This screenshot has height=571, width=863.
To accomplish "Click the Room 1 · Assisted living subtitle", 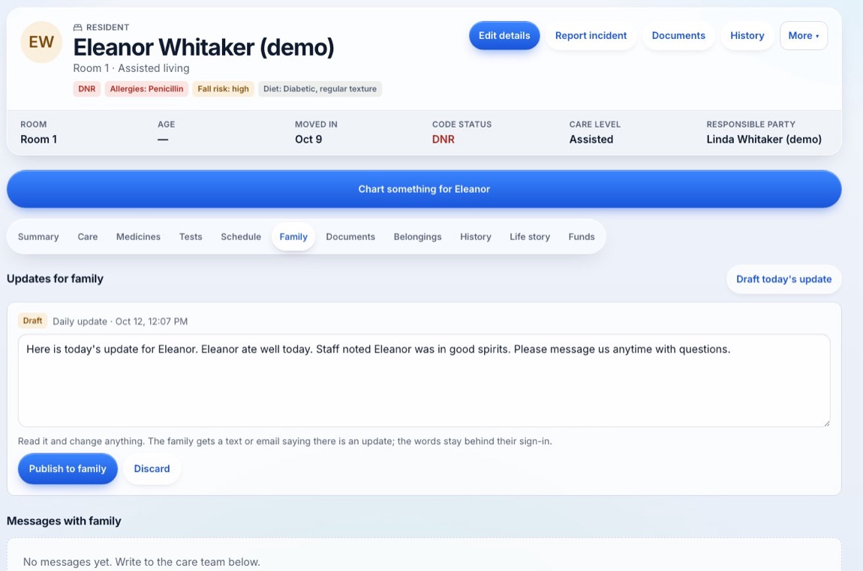I will (131, 68).
